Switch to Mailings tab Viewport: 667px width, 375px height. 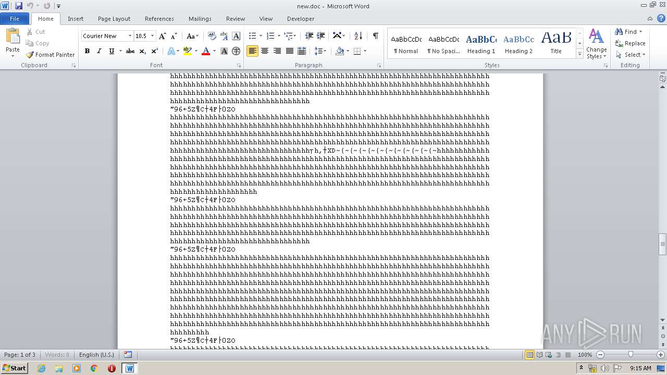click(x=200, y=19)
